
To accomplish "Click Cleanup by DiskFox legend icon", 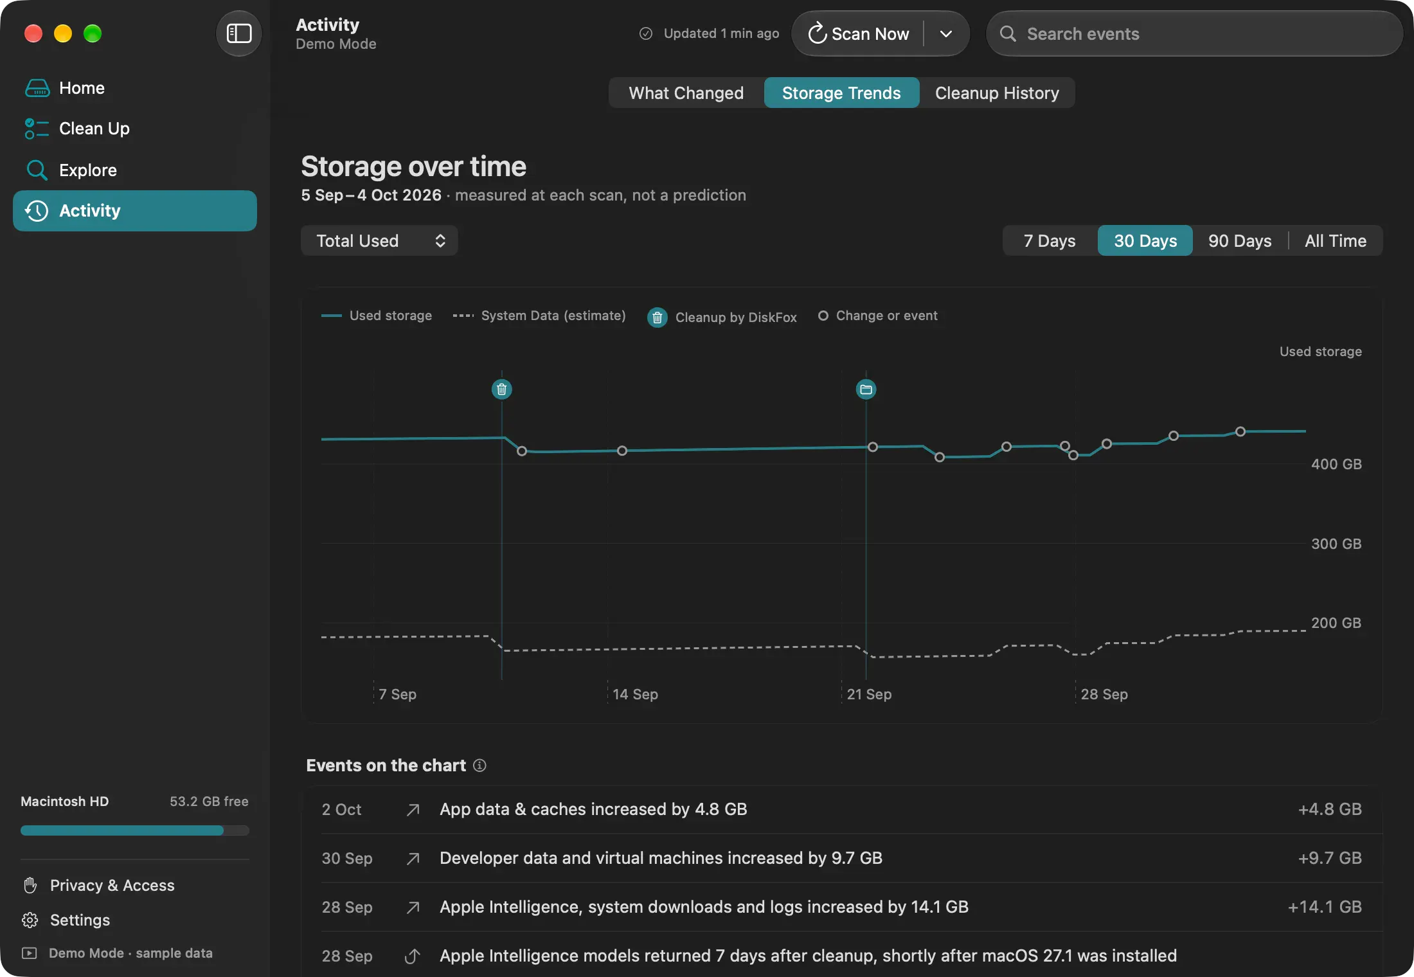I will click(657, 317).
